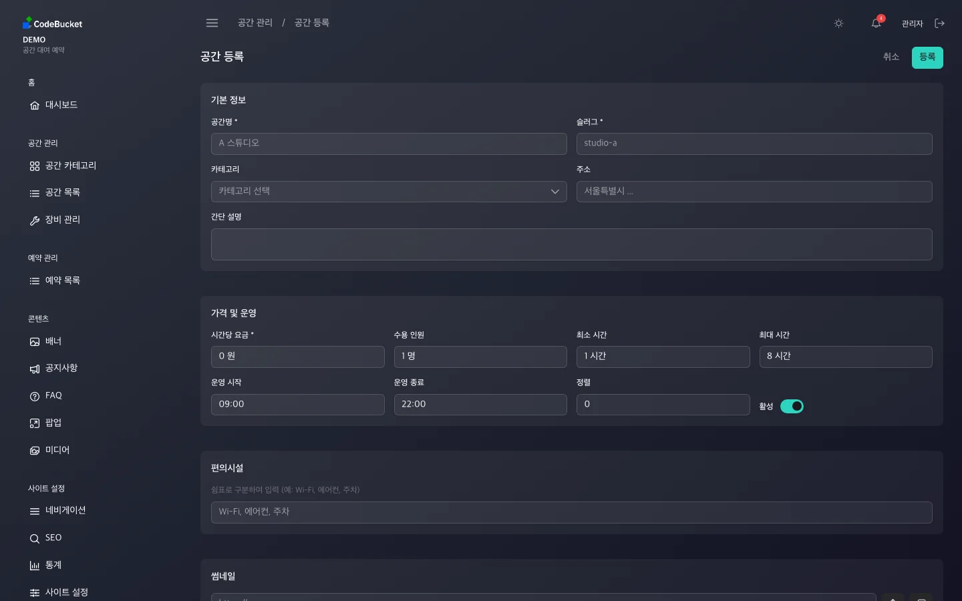Focus the 간단 설명 text area

571,244
